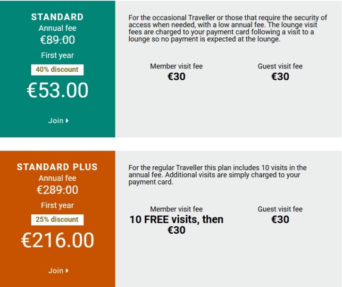Click the arrow icon beside Standard Plus Join

click(x=67, y=271)
